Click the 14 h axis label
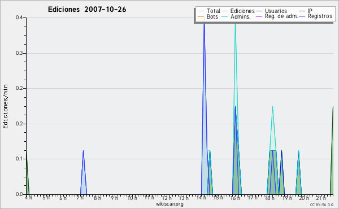 tap(201, 198)
